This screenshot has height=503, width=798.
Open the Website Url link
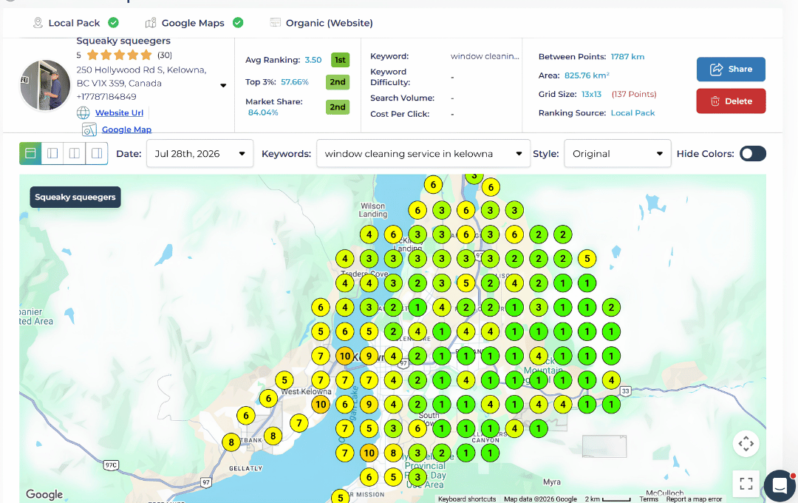coord(119,112)
